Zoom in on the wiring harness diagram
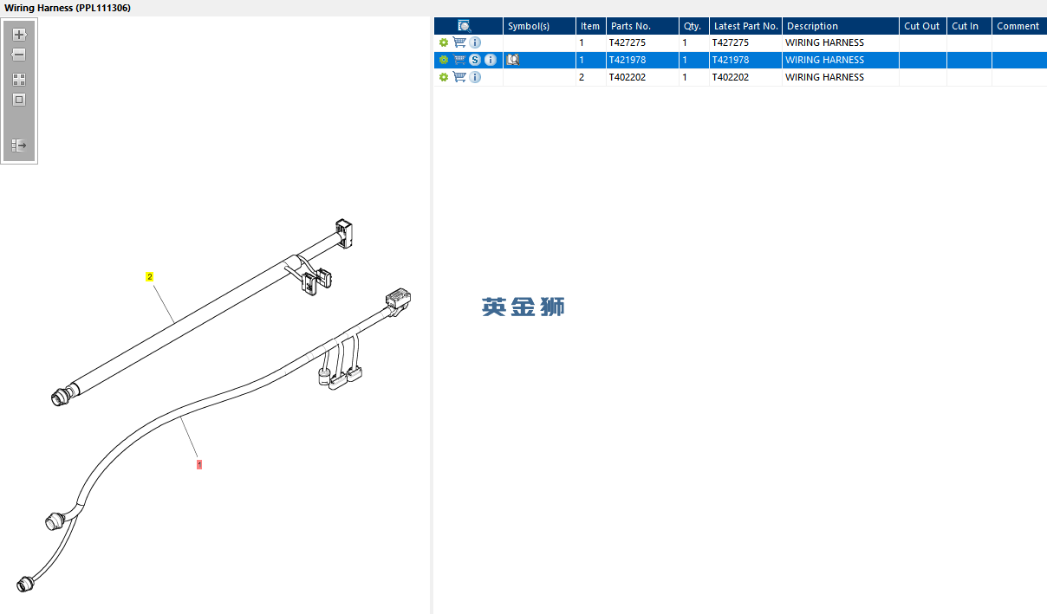Image resolution: width=1047 pixels, height=614 pixels. [19, 35]
